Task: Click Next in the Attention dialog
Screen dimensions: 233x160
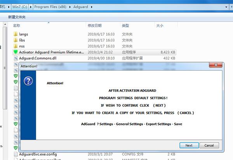Action: 189,145
